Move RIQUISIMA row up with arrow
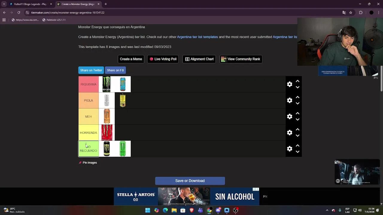383x215 pixels. (297, 81)
